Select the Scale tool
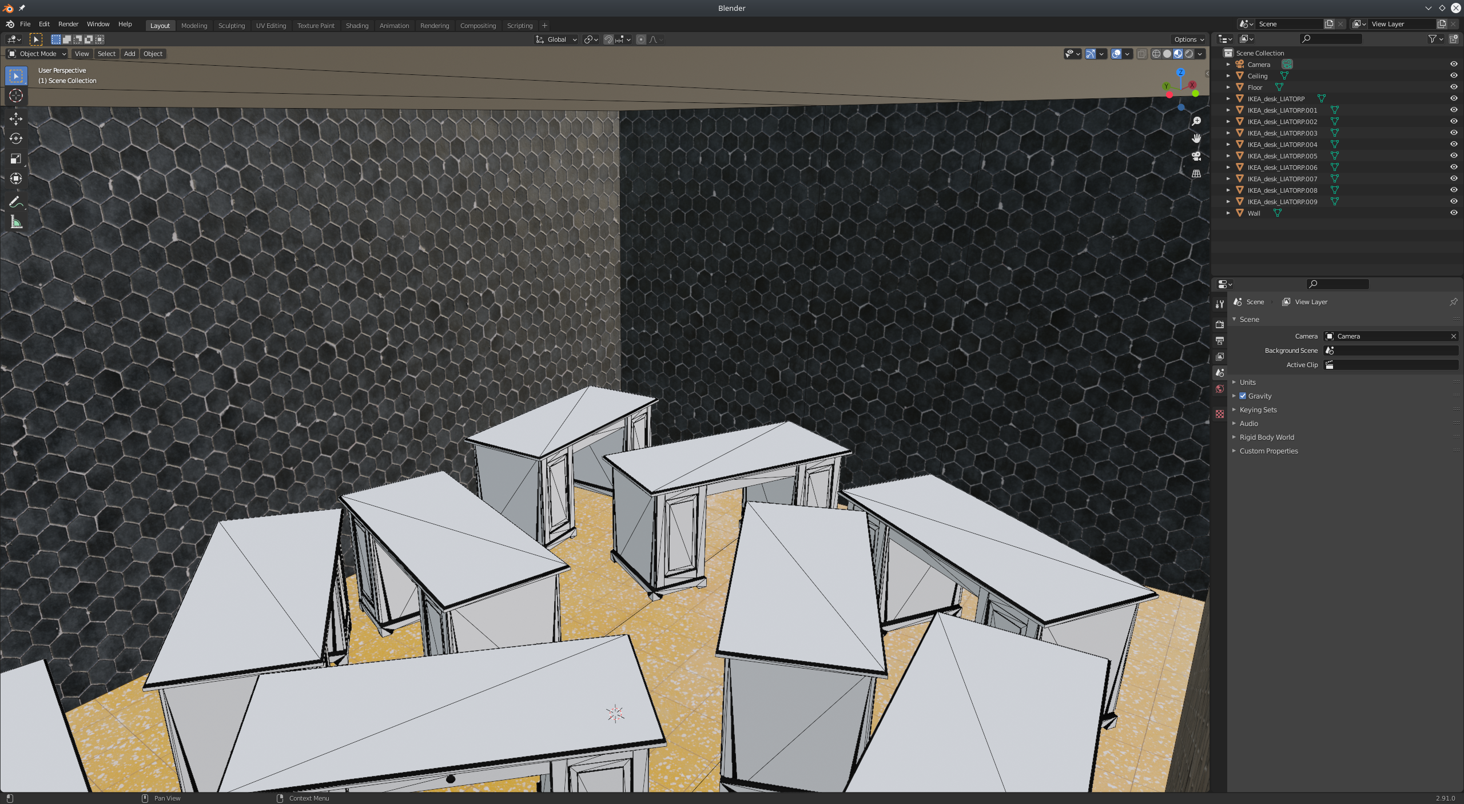 [x=15, y=158]
